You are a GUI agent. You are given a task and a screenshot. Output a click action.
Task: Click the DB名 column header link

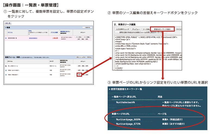click(30, 31)
